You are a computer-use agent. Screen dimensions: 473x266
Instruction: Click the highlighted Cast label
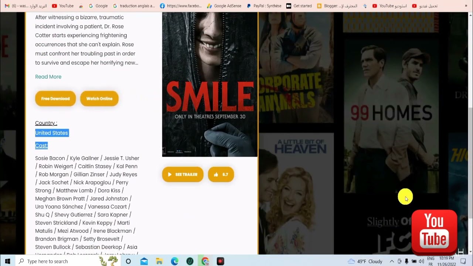click(x=41, y=146)
